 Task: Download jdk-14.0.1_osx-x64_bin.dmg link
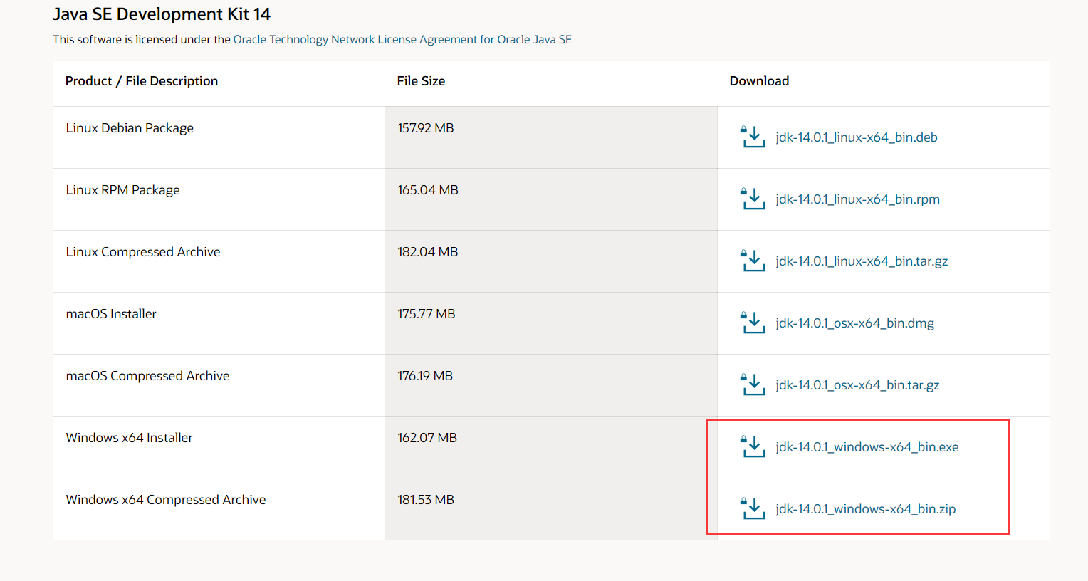[854, 323]
